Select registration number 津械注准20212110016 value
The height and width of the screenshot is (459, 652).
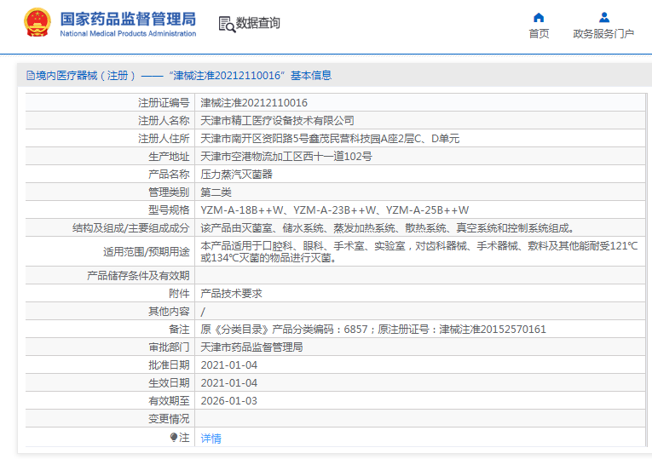click(254, 102)
